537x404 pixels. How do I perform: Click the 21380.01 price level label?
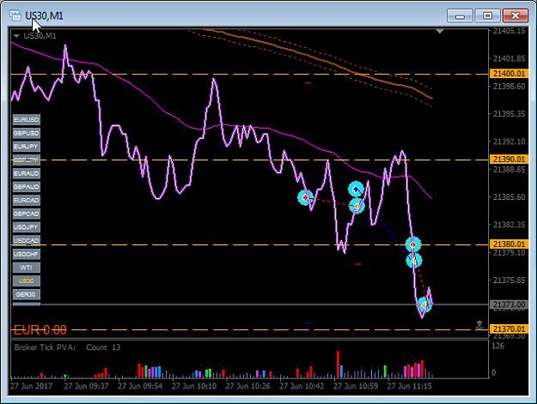click(510, 244)
